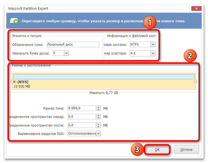Click the "Назначьте букву диска:" label
This screenshot has height=163, width=208.
(x=31, y=53)
